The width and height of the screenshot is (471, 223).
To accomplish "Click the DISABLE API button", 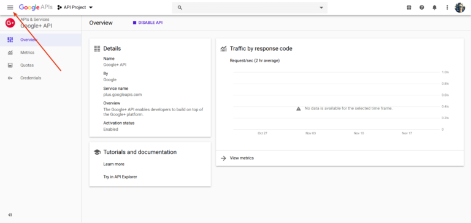I will click(x=148, y=23).
